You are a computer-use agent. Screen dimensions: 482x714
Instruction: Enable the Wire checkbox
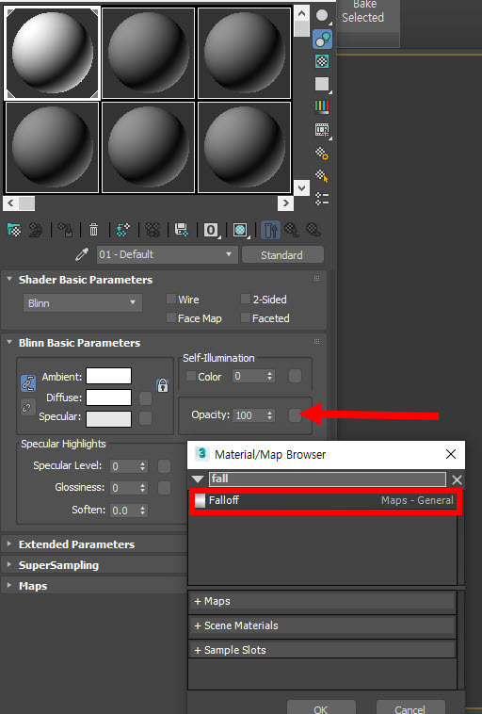pyautogui.click(x=171, y=299)
